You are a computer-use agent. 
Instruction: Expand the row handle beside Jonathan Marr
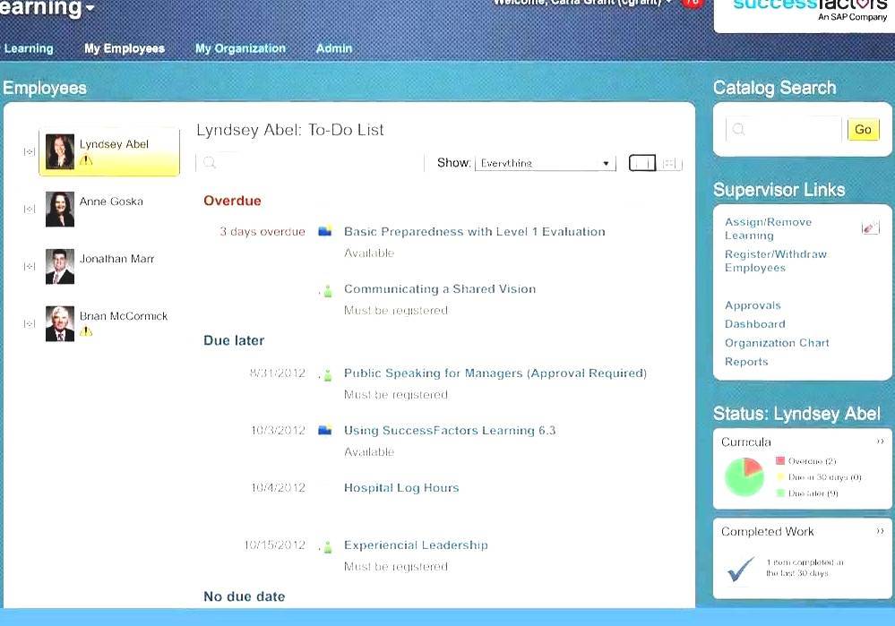coord(29,267)
